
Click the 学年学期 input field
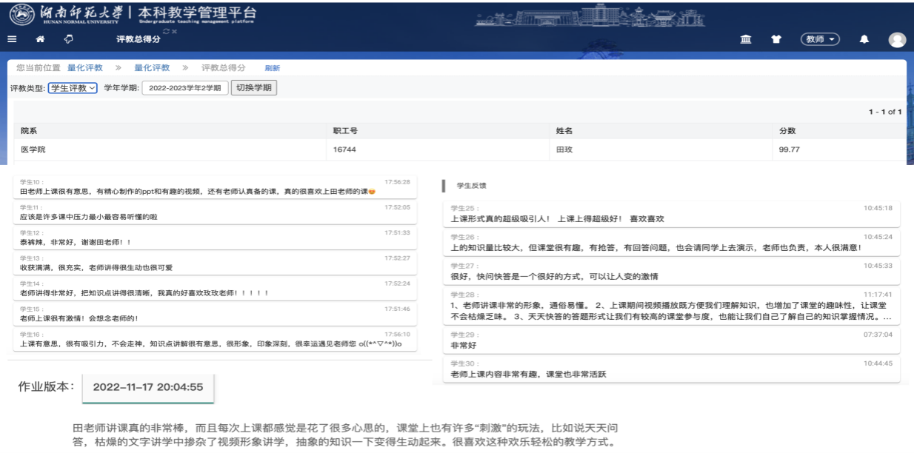coord(184,88)
